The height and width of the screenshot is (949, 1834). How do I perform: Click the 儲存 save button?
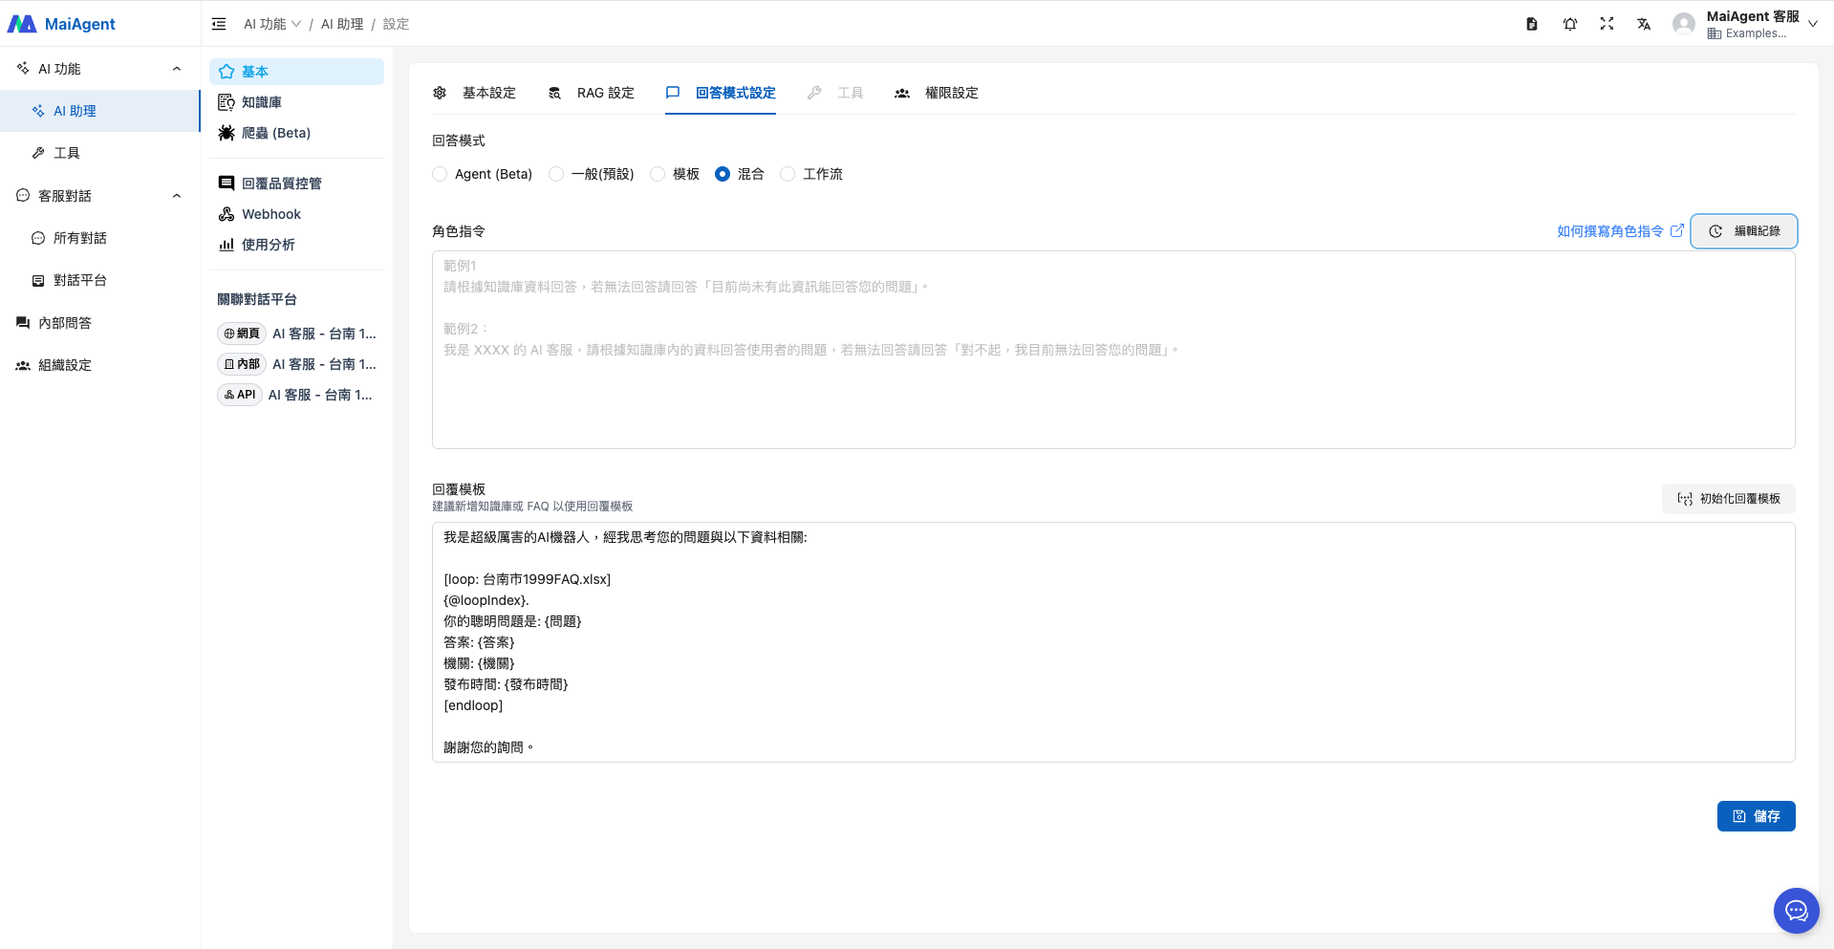(x=1756, y=816)
